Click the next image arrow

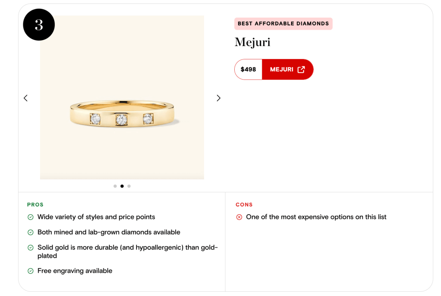click(x=218, y=98)
